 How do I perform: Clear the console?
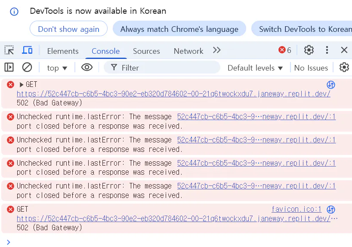(x=27, y=68)
